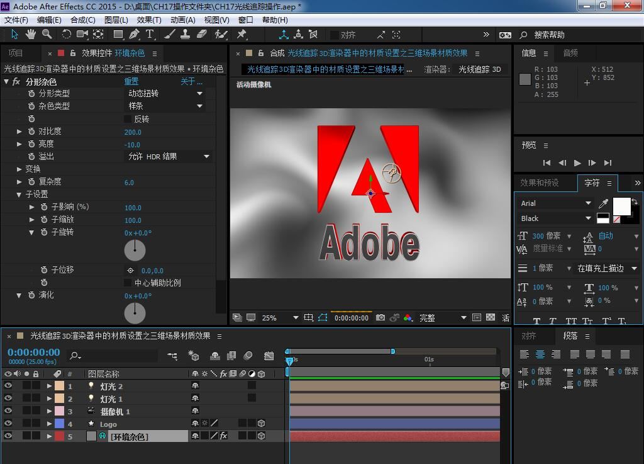Expand the 变换 group
This screenshot has height=464, width=644.
coord(19,169)
